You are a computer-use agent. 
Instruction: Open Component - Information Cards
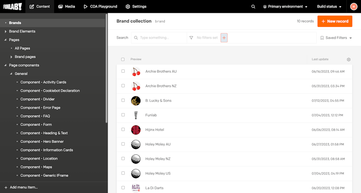pyautogui.click(x=47, y=150)
